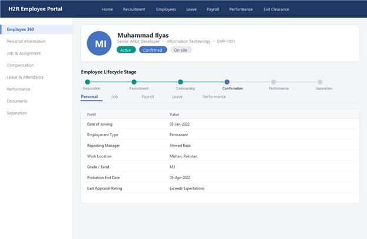
Task: Go to the Home menu item
Action: 107,9
